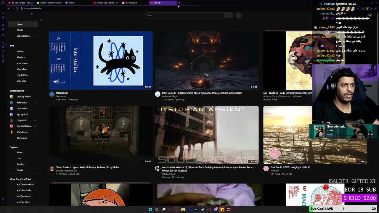Viewport: 379px width, 213px height.
Task: Open the Interstellar video thumbnail
Action: (x=101, y=60)
